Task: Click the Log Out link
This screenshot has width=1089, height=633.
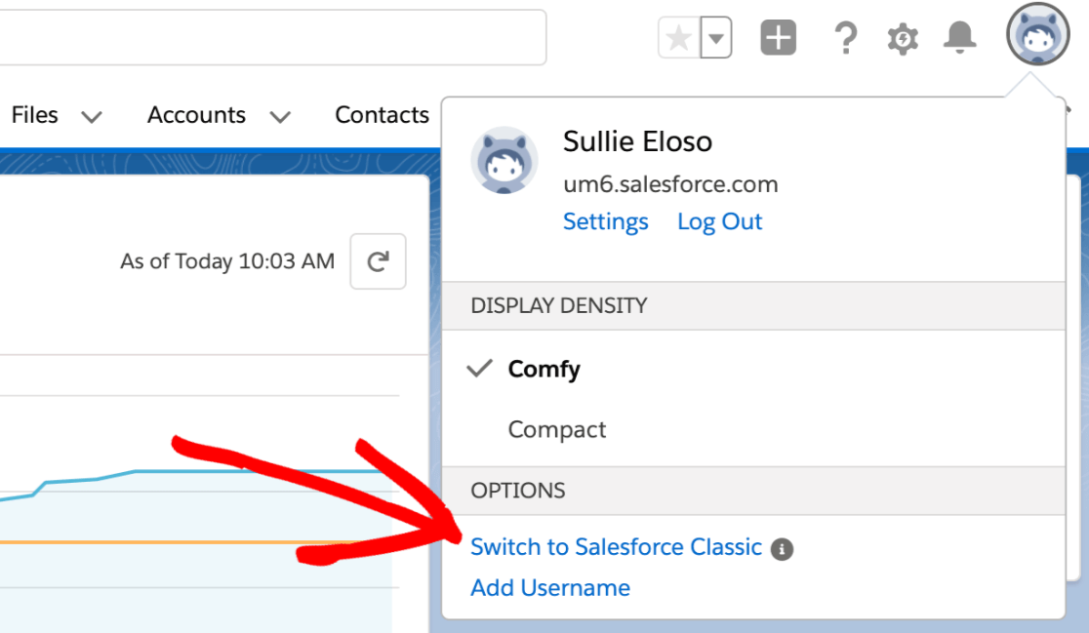Action: (x=719, y=222)
